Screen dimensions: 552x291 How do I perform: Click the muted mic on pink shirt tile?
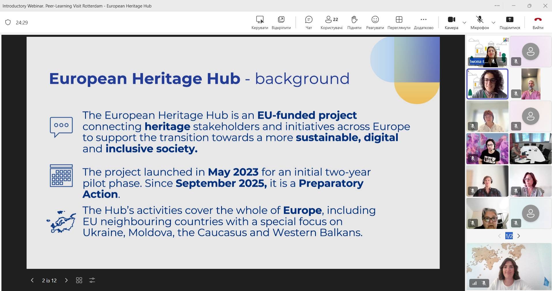(x=516, y=93)
